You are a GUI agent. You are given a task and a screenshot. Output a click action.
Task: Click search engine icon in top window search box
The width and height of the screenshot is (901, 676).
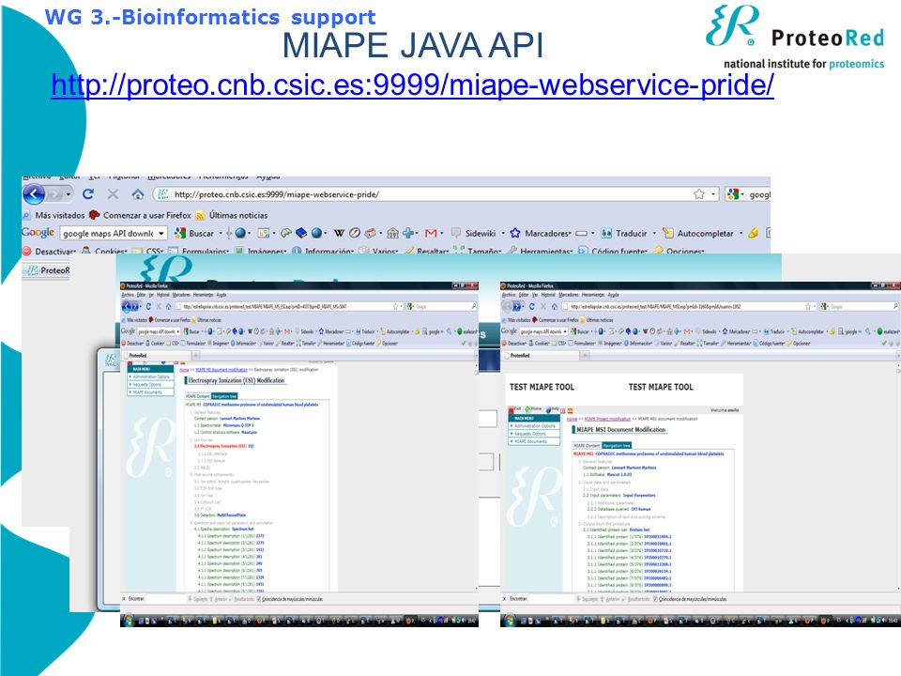[732, 194]
